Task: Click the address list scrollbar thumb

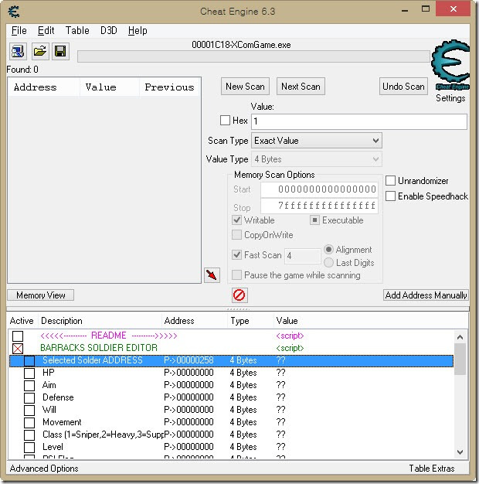Action: pyautogui.click(x=460, y=360)
